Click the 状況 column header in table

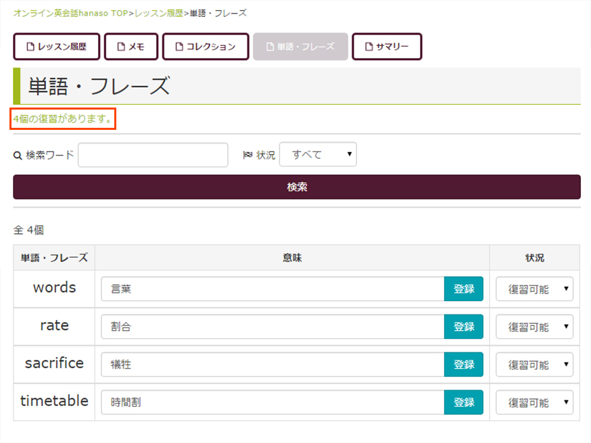534,258
